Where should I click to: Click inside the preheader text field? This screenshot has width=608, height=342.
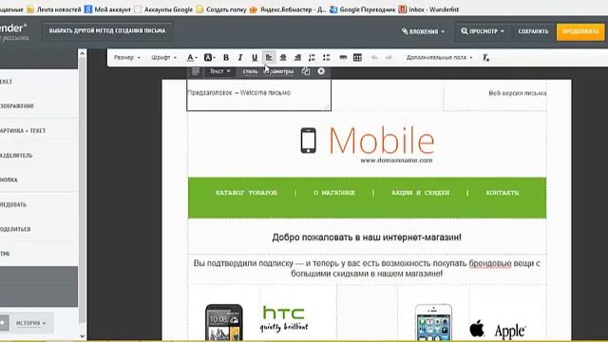[x=258, y=95]
